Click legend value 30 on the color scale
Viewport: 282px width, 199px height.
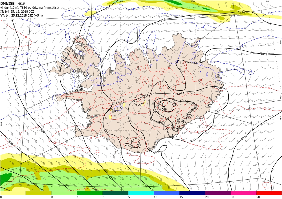click(233, 197)
